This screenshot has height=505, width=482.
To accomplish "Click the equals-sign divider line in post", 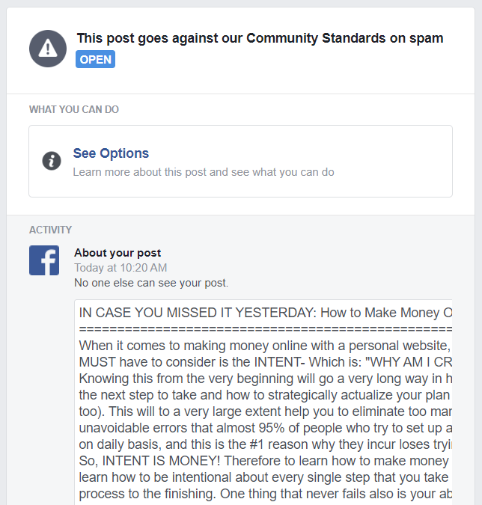I will pyautogui.click(x=265, y=329).
